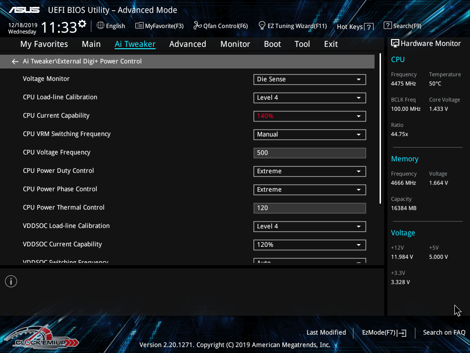Open MyFavorite(F3) shortcut
The height and width of the screenshot is (353, 470).
tap(140, 26)
